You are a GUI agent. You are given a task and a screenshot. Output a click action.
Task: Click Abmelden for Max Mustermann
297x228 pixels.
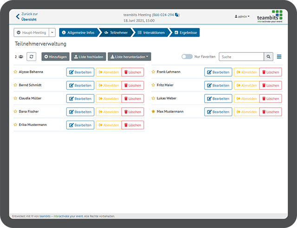pos(246,112)
